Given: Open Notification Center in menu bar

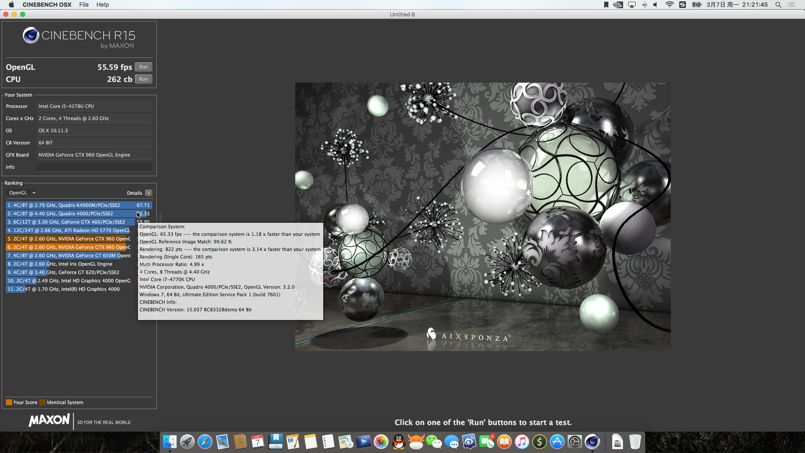Looking at the screenshot, I should [x=792, y=5].
